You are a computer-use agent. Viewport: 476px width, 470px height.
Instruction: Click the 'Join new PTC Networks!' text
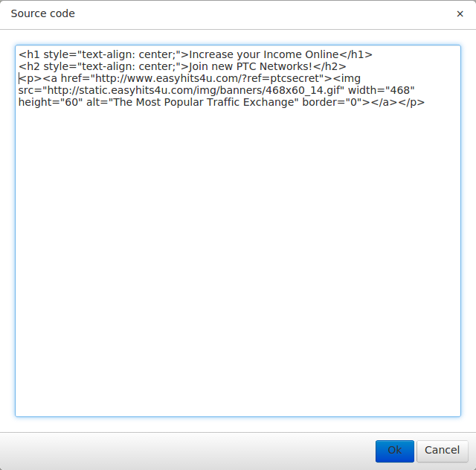[251, 66]
